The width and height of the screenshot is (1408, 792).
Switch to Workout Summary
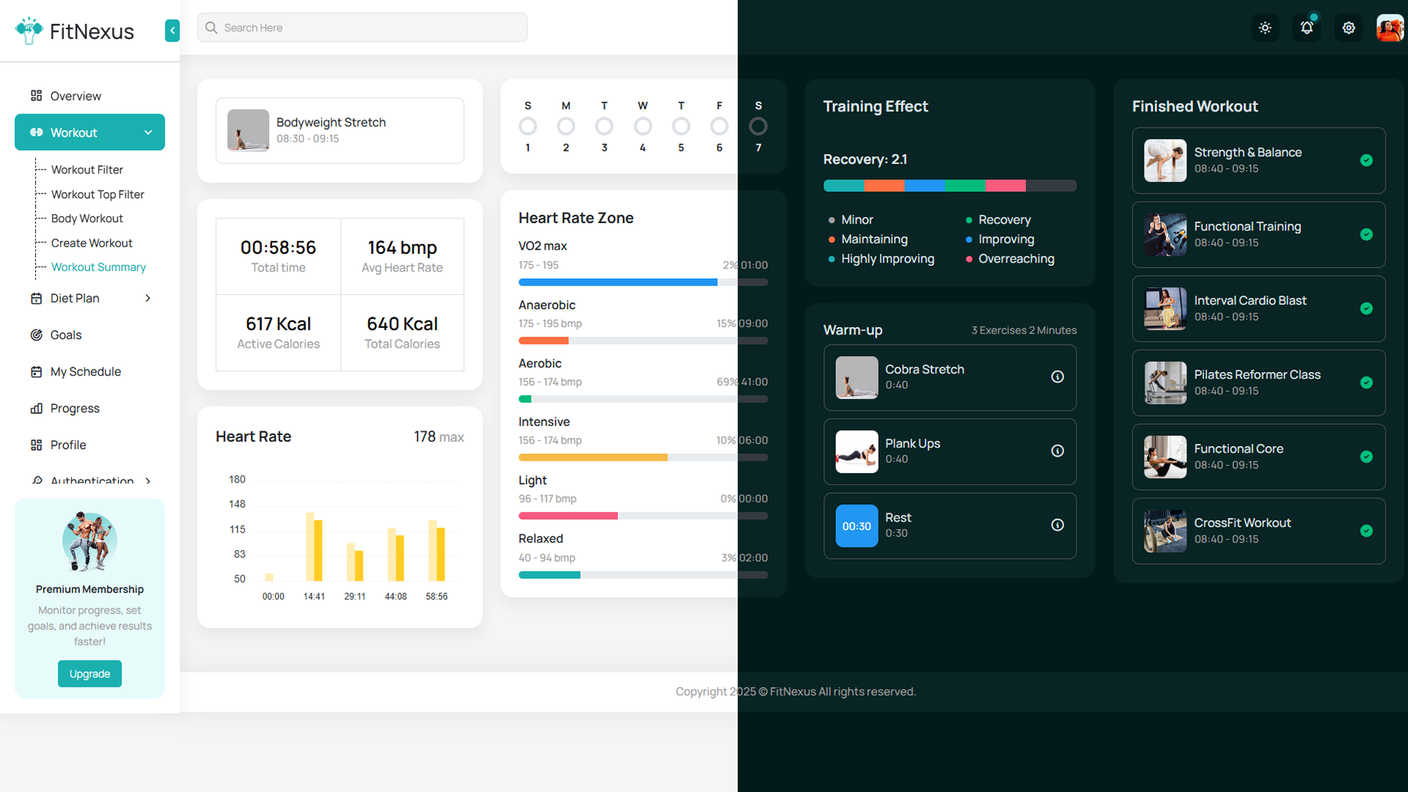pyautogui.click(x=98, y=267)
